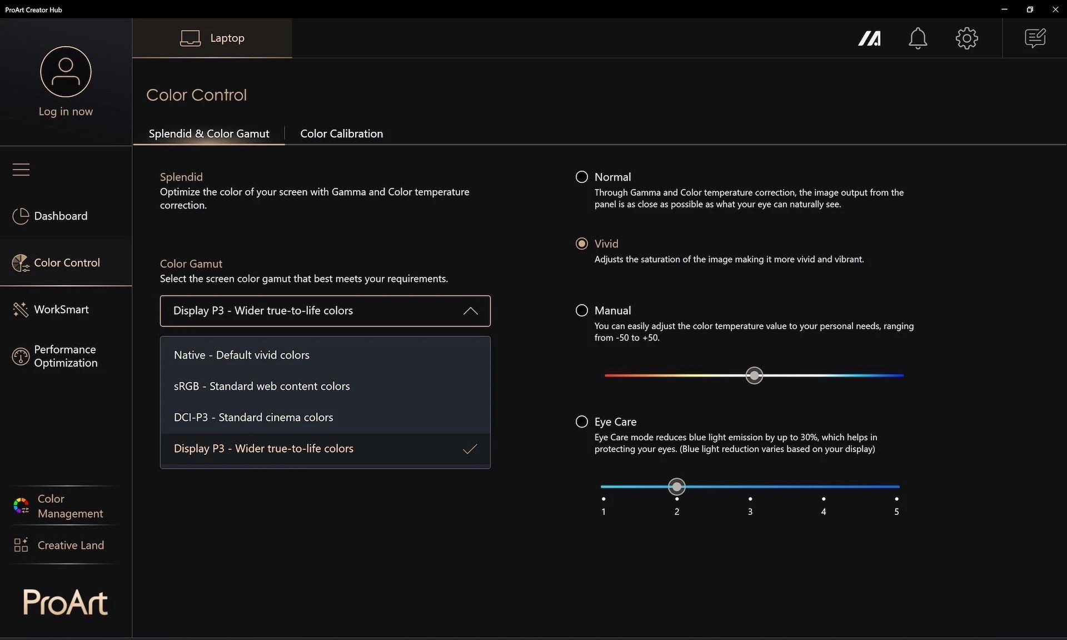Click the user profile avatar icon
Viewport: 1067px width, 640px height.
click(x=66, y=72)
